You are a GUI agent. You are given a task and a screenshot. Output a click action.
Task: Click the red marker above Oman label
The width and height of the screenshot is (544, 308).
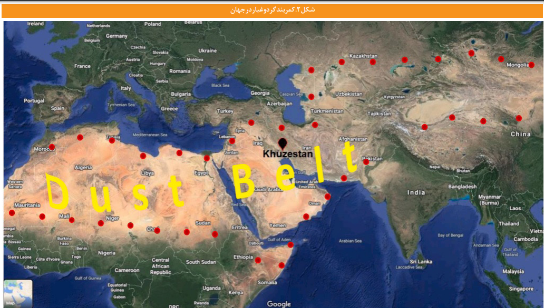(x=327, y=197)
